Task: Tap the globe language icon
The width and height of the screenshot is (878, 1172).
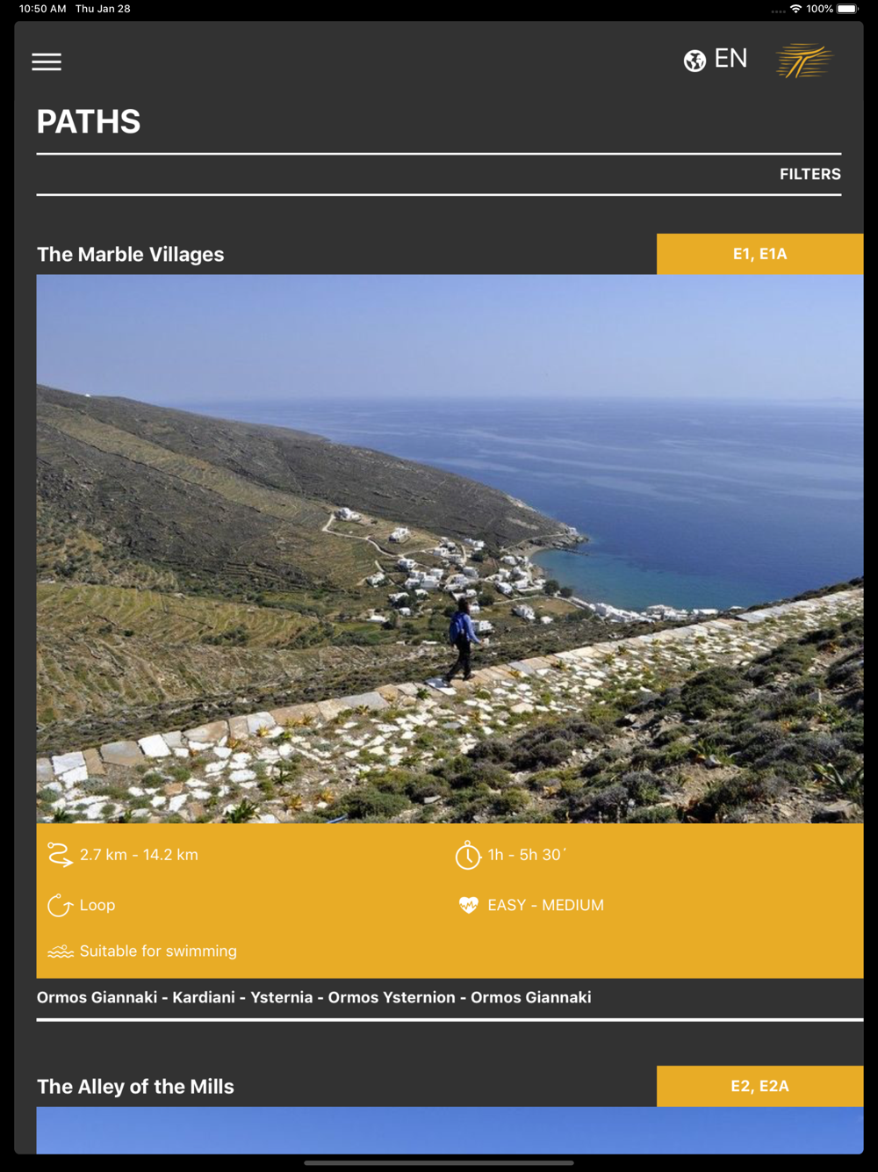Action: pyautogui.click(x=694, y=61)
